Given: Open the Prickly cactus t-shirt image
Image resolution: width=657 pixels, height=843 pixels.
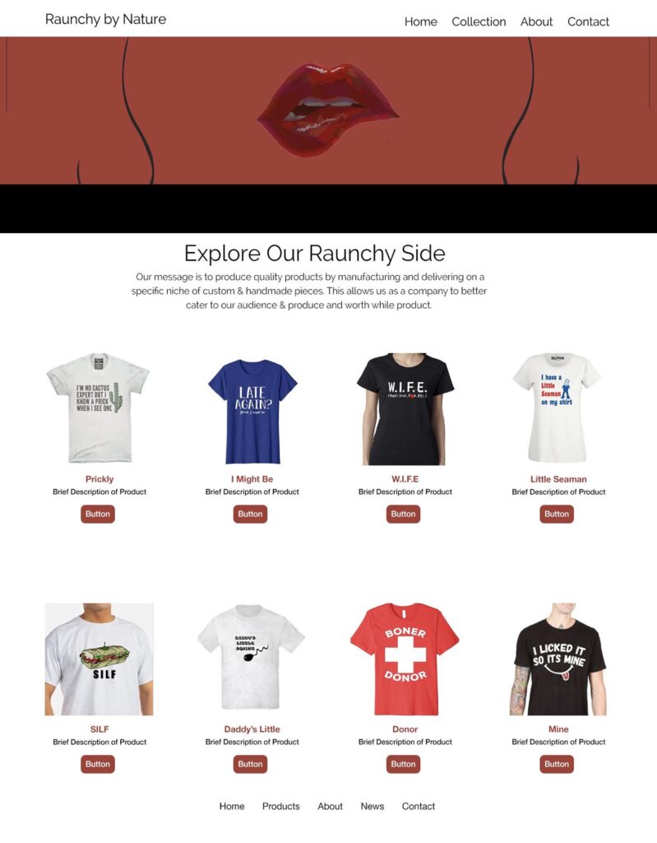Looking at the screenshot, I should [x=98, y=408].
